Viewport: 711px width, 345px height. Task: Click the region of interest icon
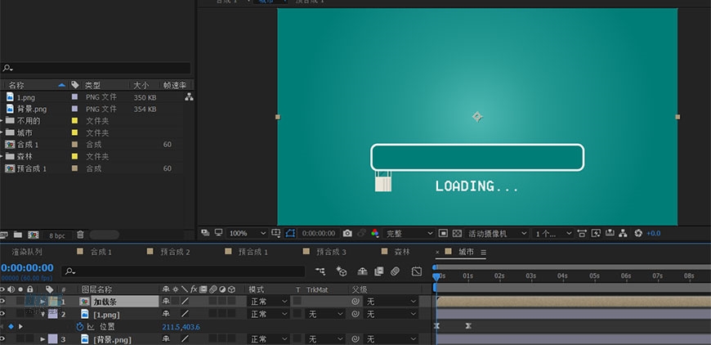click(443, 233)
